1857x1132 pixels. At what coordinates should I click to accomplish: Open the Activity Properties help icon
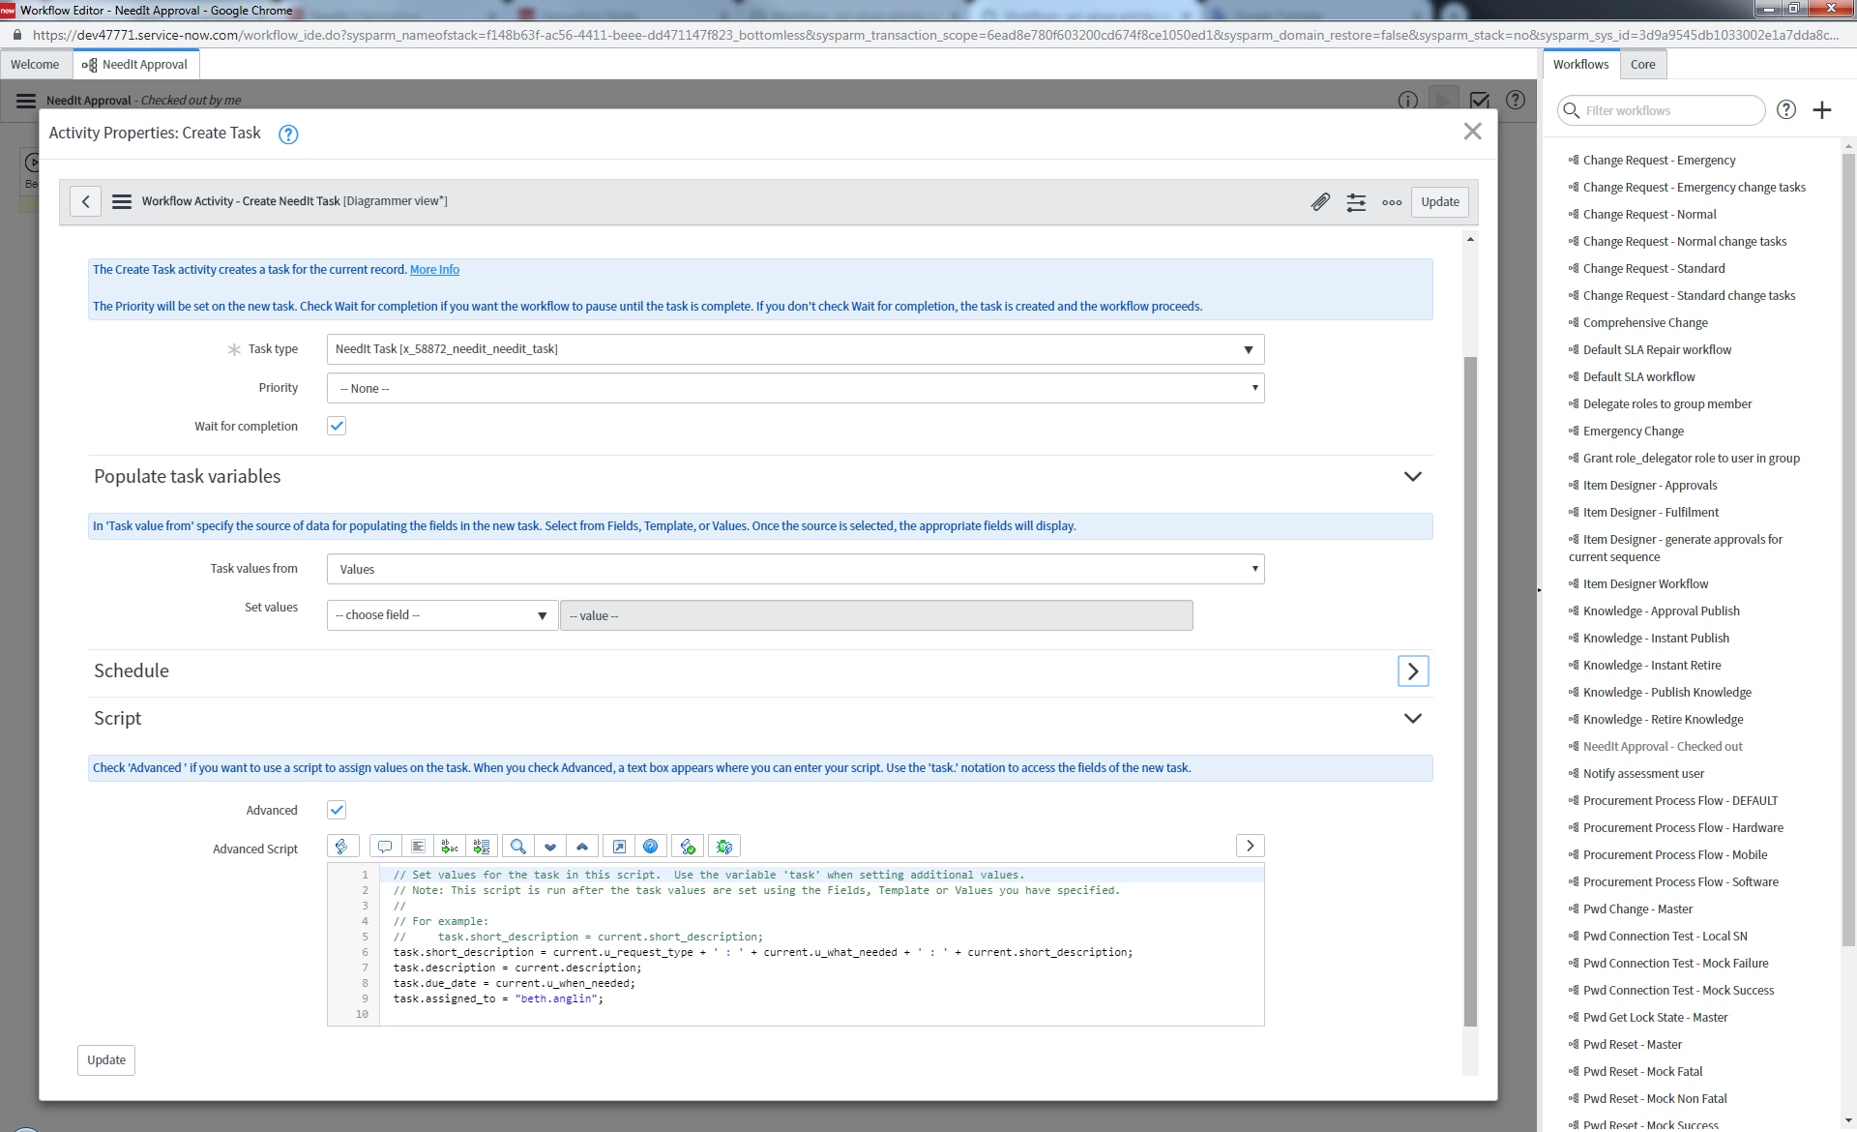(288, 134)
